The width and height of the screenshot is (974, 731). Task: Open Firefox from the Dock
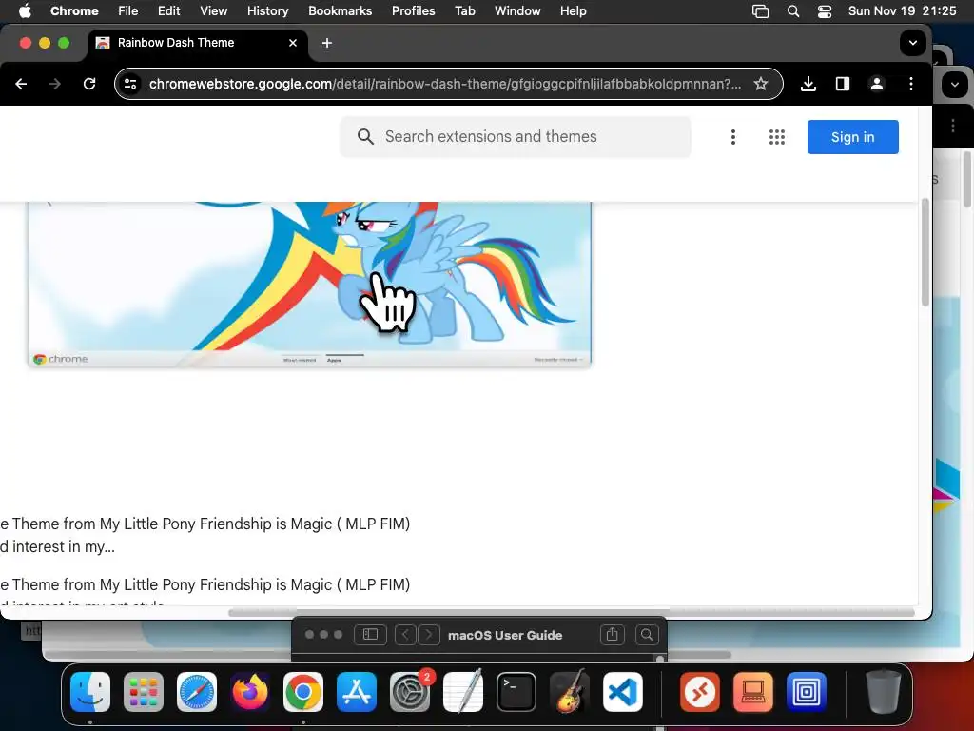(x=250, y=692)
